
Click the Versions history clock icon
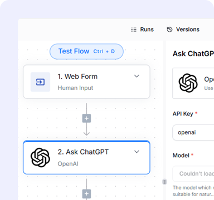169,29
